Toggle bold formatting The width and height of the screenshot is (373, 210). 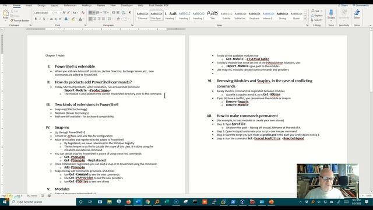[x=36, y=19]
